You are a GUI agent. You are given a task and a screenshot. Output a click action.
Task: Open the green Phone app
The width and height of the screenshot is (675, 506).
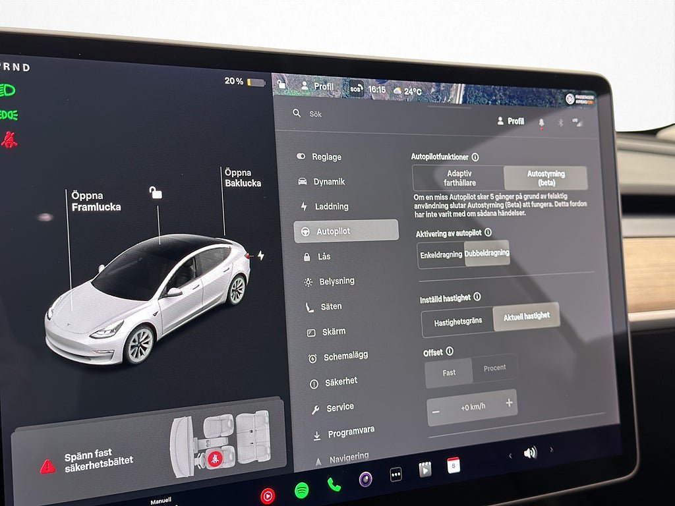(334, 485)
